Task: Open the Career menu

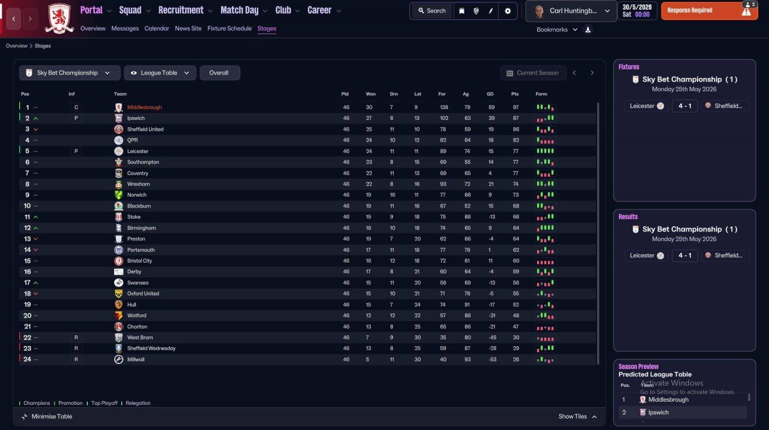Action: pyautogui.click(x=324, y=10)
